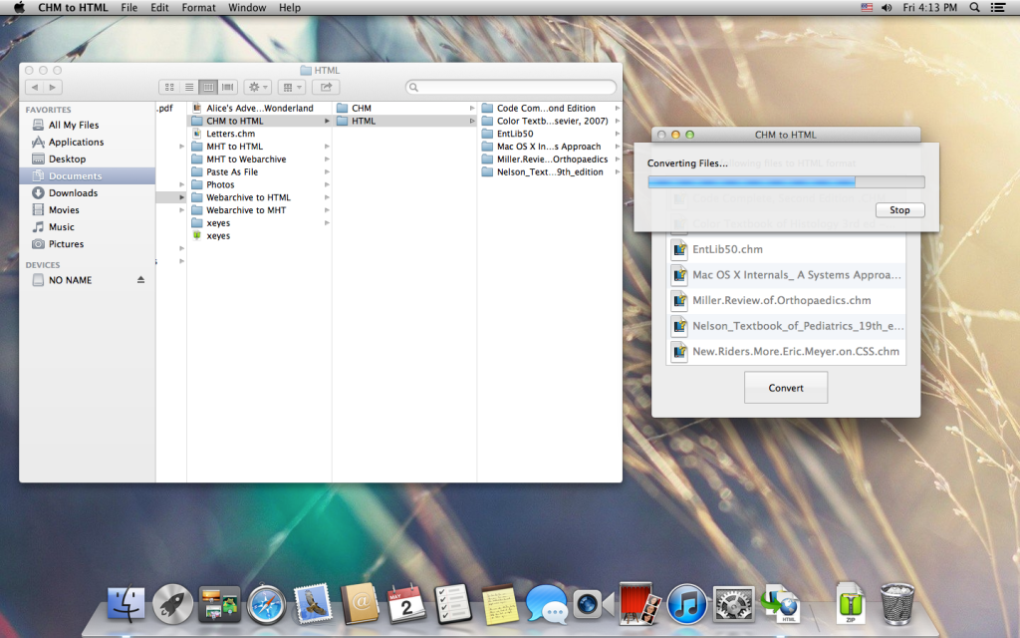Switch Finder to list view
The height and width of the screenshot is (638, 1020).
[188, 88]
